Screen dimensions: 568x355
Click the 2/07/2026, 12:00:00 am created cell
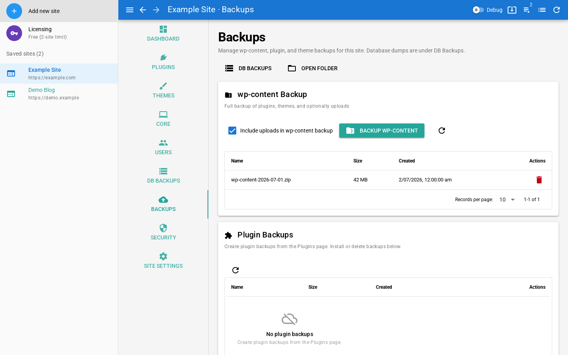(425, 180)
